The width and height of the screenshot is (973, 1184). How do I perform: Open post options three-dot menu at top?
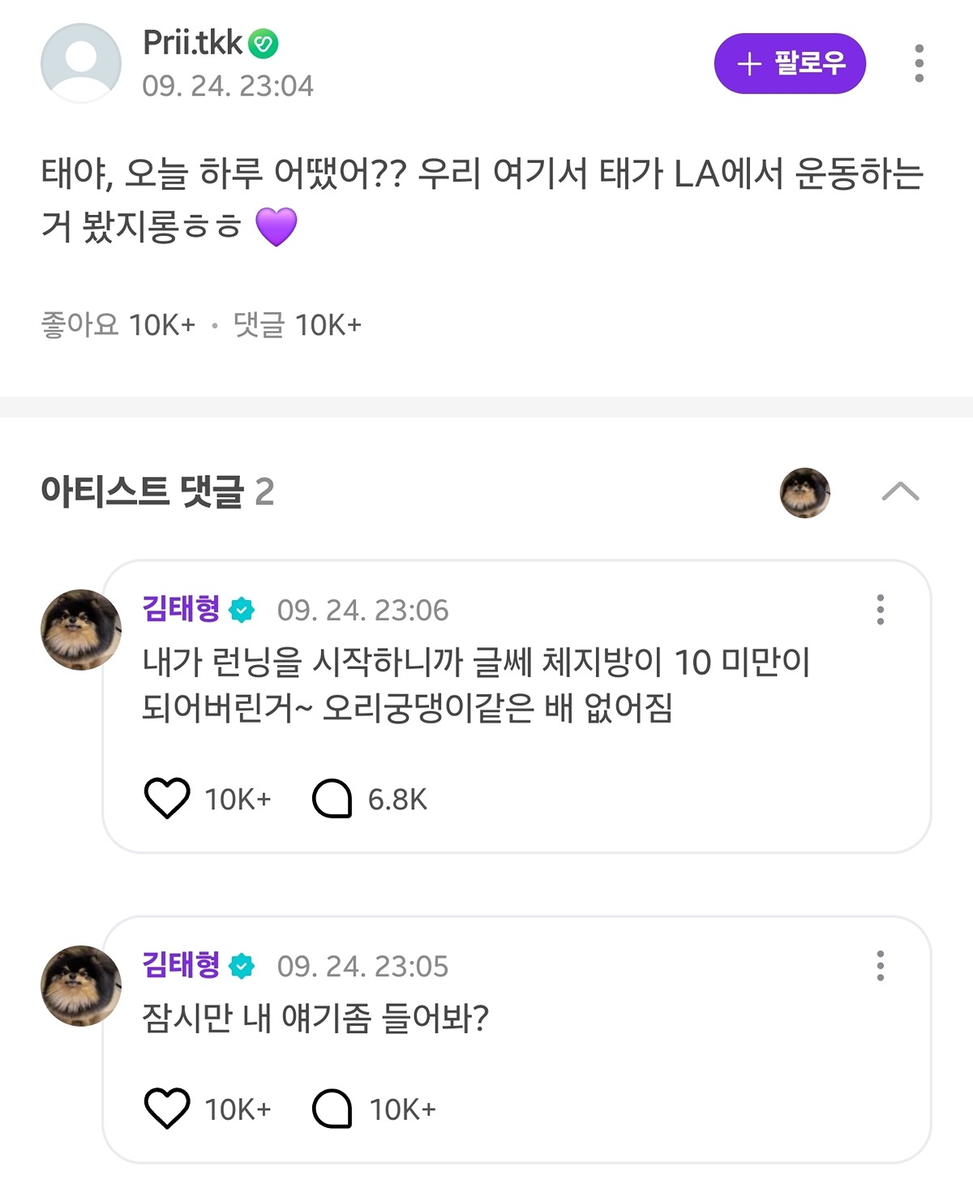tap(919, 63)
